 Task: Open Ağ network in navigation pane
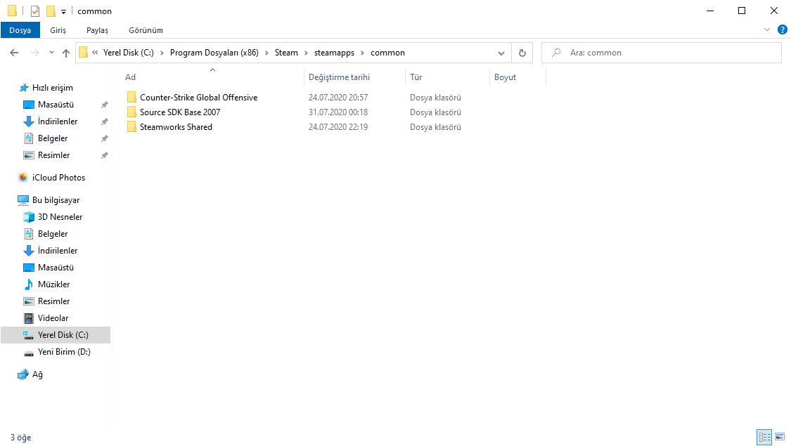click(x=37, y=374)
